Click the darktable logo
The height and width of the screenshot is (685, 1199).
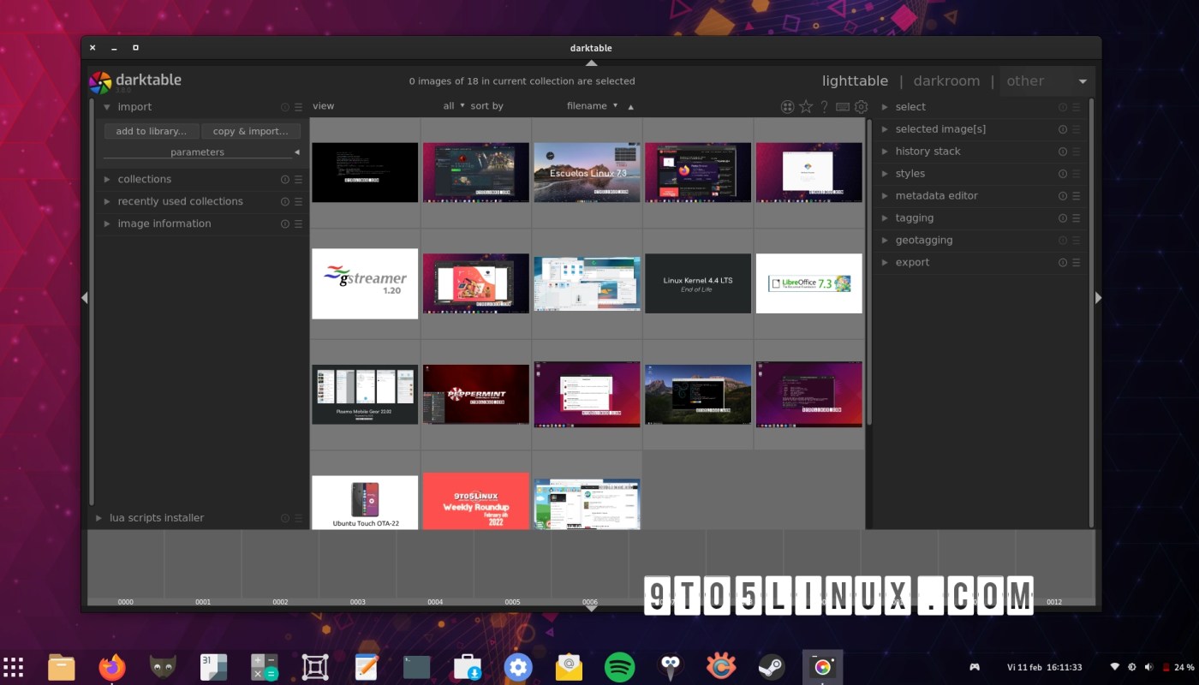(x=98, y=80)
